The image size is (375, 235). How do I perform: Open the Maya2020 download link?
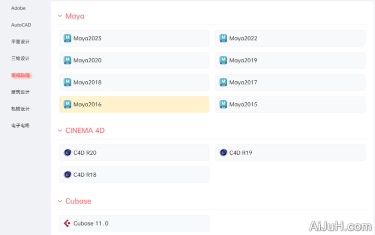click(87, 60)
